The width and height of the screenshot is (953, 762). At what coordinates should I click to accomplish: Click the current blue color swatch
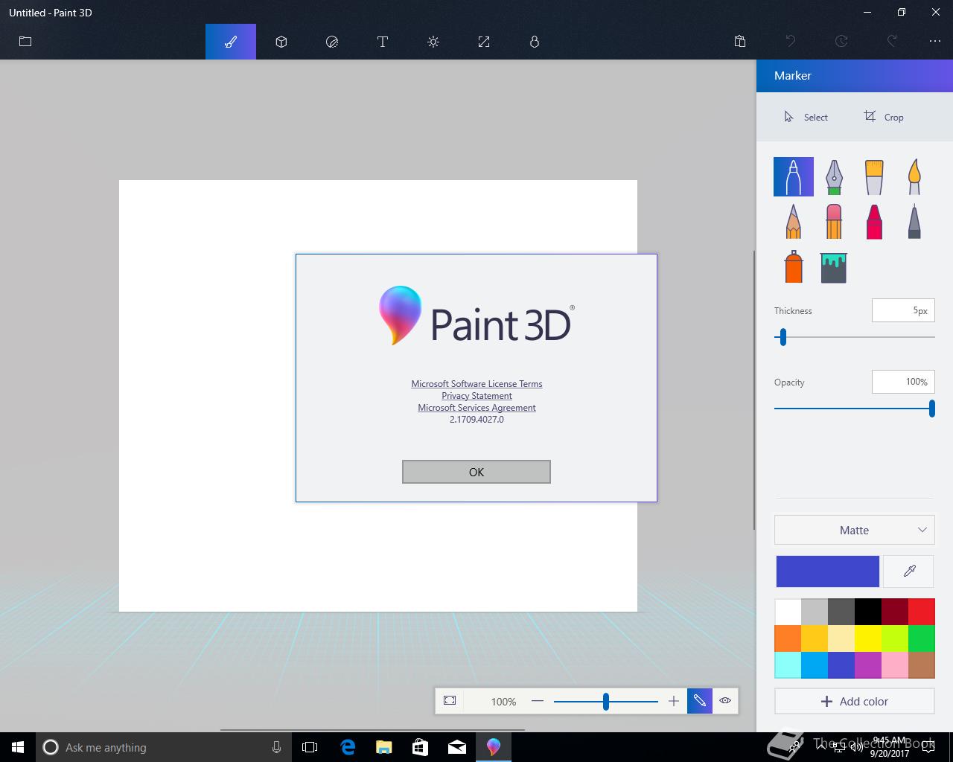click(x=828, y=571)
